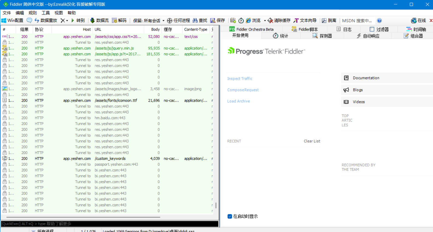The height and width of the screenshot is (232, 433).
Task: Select the passport.yeshen.com:443 tunnel row
Action: tap(107, 165)
